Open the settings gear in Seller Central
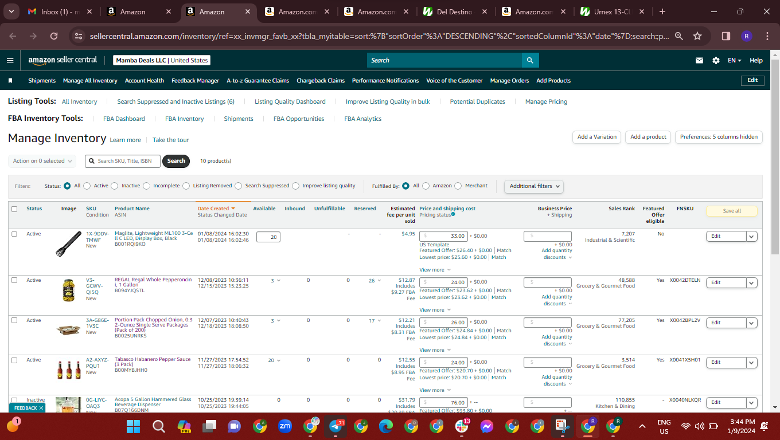The image size is (780, 440). [x=716, y=60]
